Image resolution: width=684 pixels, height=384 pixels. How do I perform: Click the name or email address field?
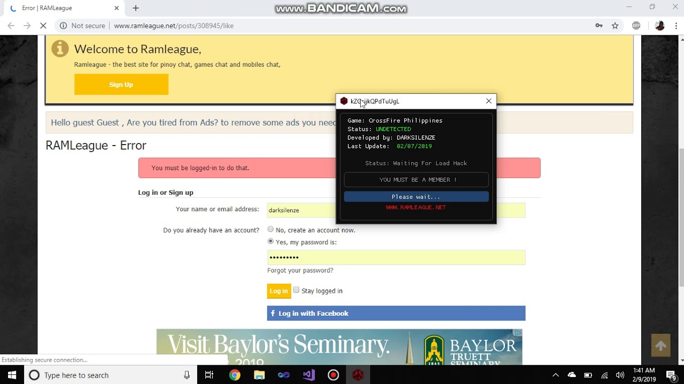click(x=396, y=210)
